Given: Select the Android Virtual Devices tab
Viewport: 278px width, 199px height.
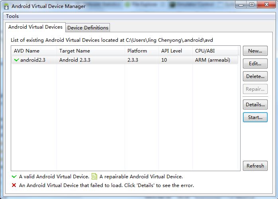Looking at the screenshot, I should pos(35,27).
